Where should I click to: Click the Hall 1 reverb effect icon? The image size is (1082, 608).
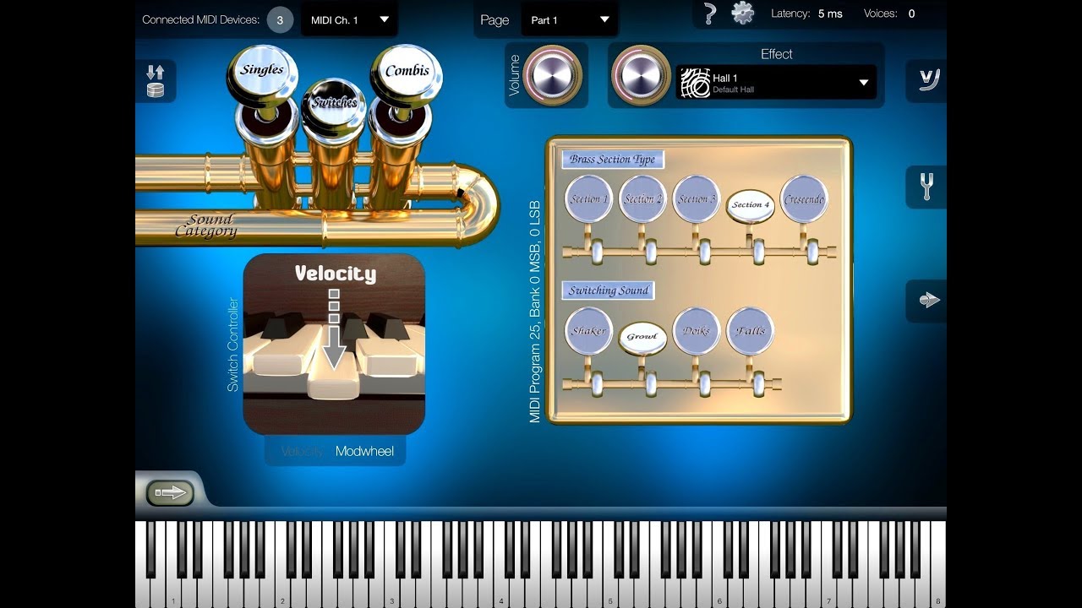point(695,83)
